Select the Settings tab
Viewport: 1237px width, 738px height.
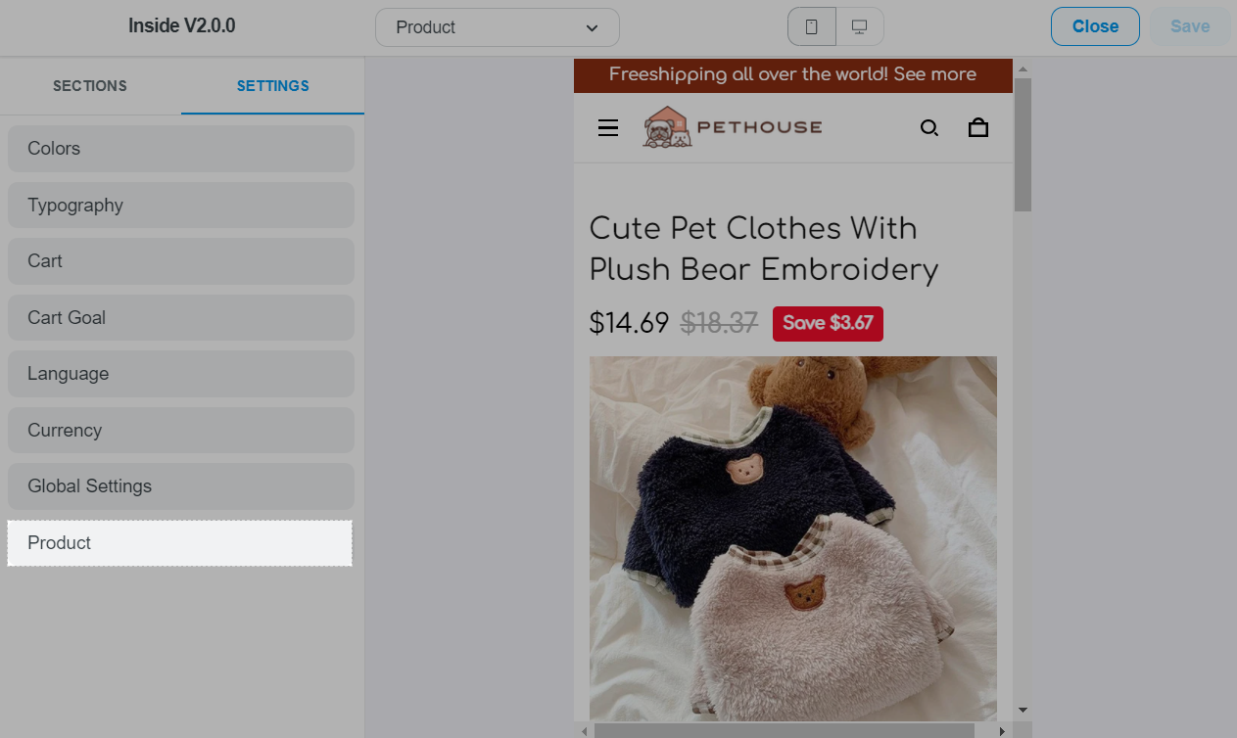pyautogui.click(x=273, y=86)
